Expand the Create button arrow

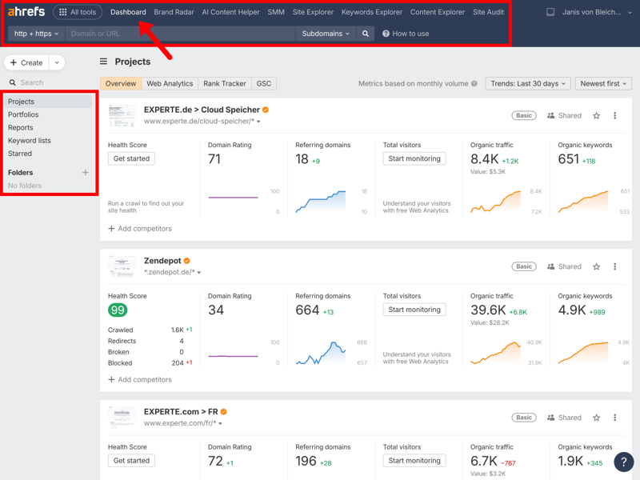click(x=57, y=62)
